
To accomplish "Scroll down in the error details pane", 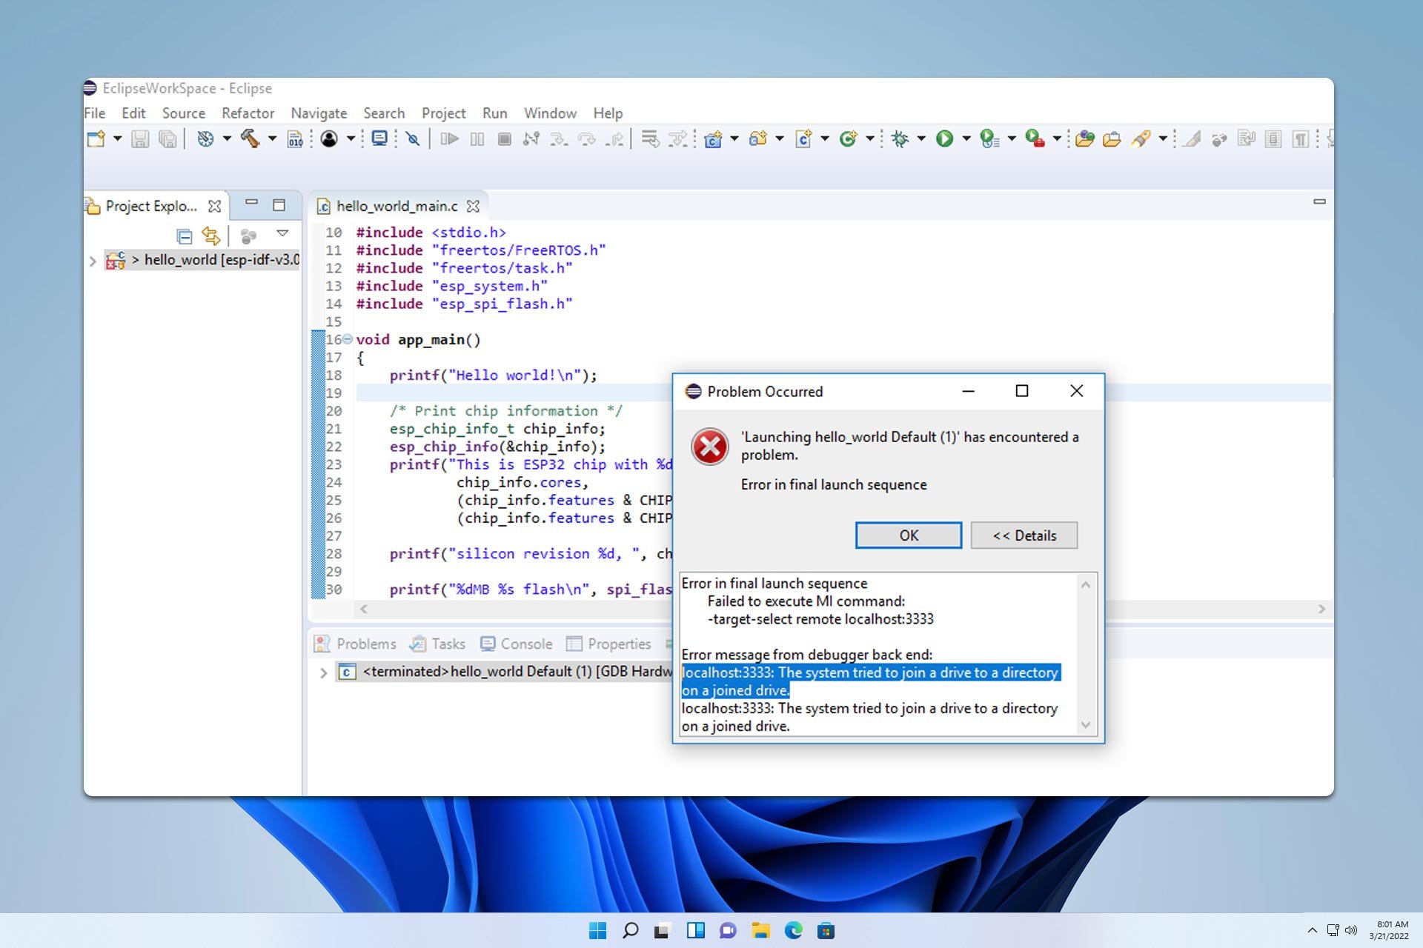I will pos(1084,728).
